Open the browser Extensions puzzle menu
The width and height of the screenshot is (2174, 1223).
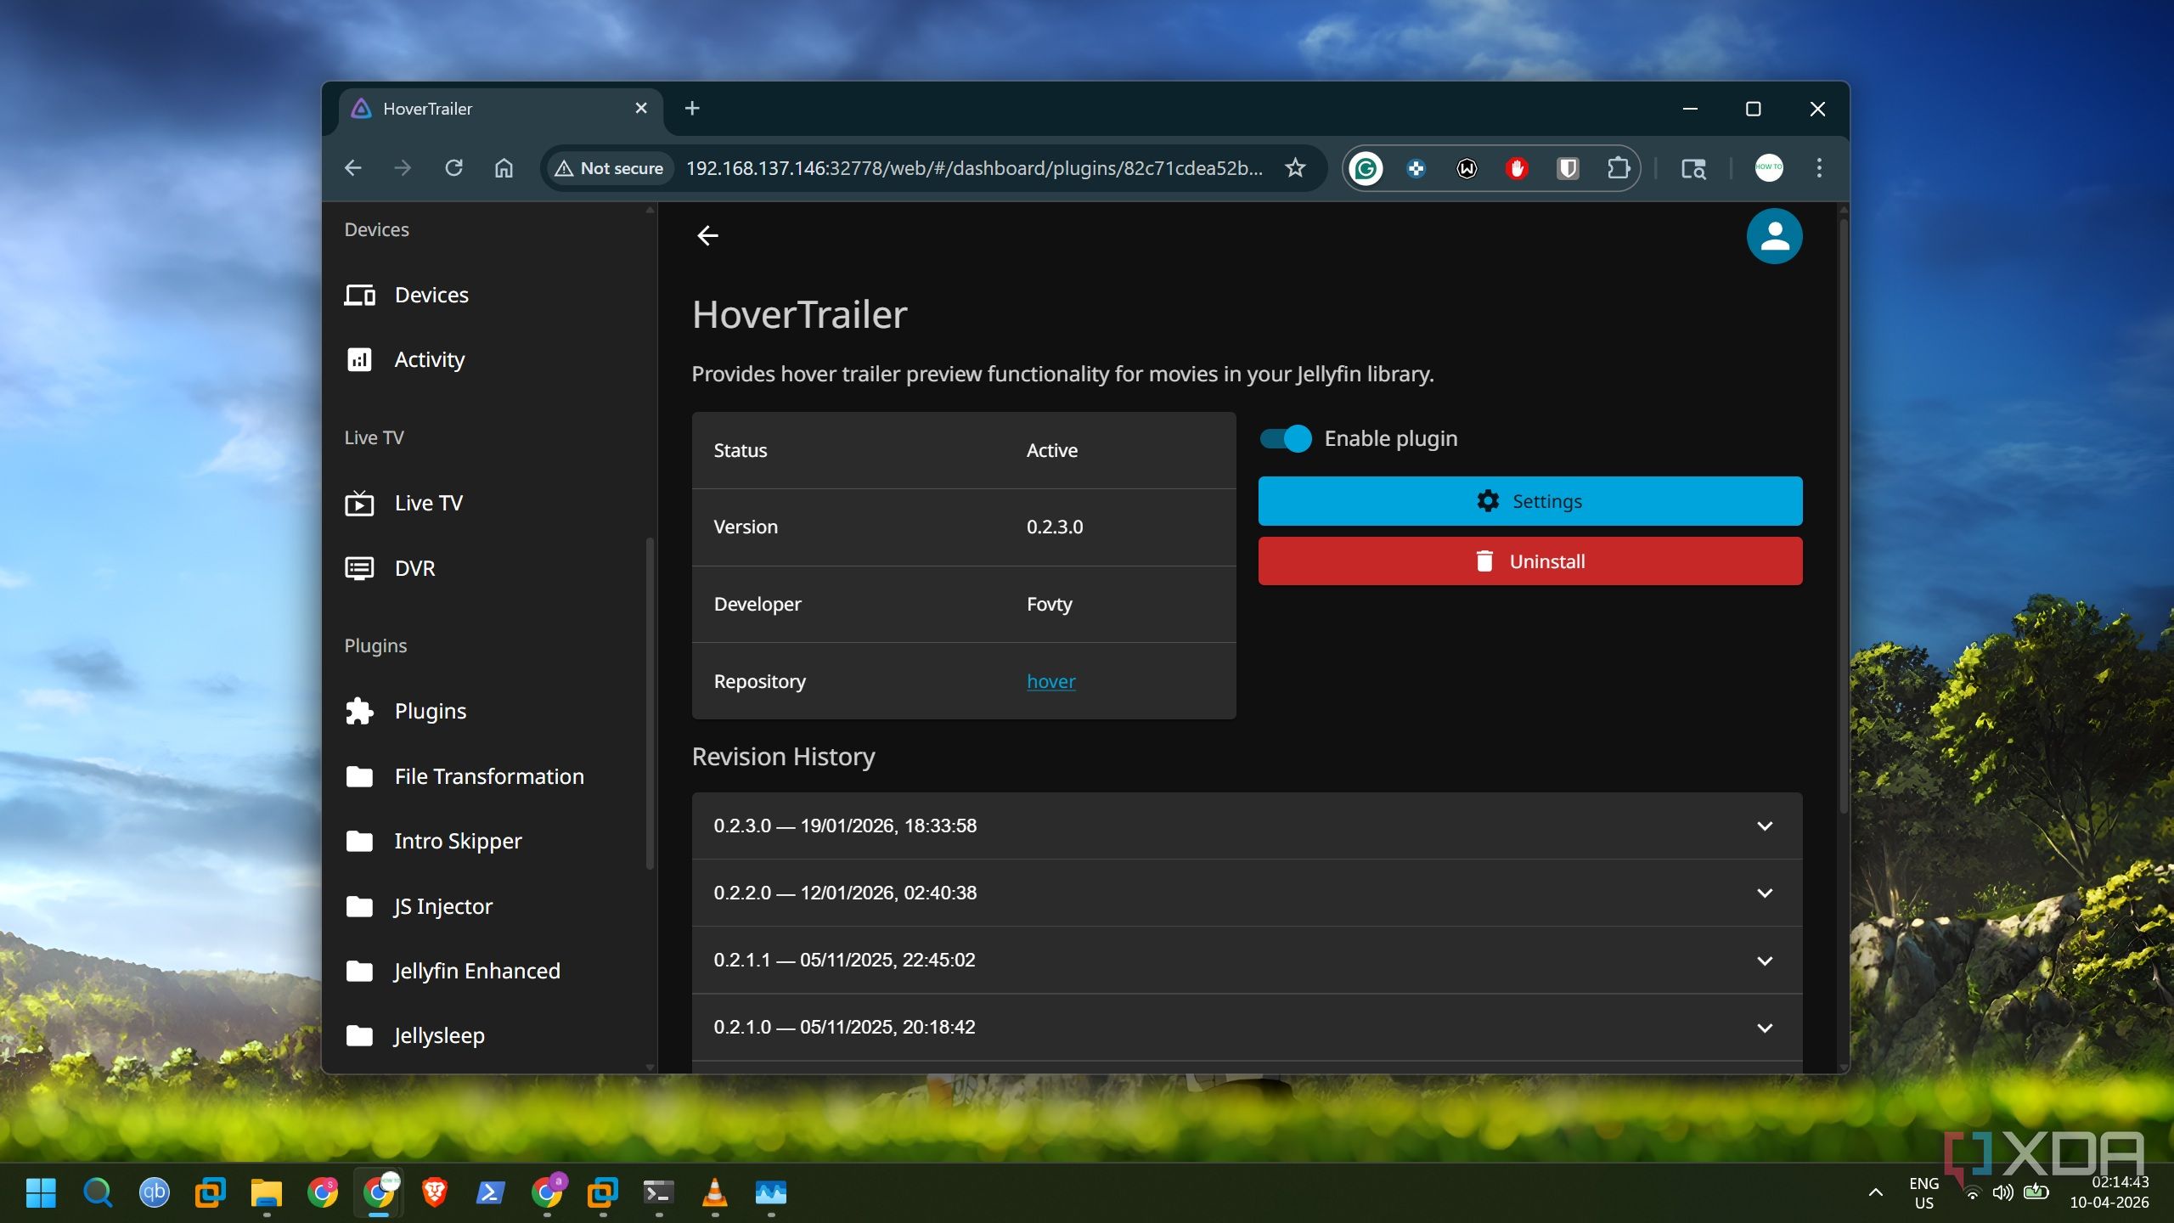pyautogui.click(x=1619, y=168)
